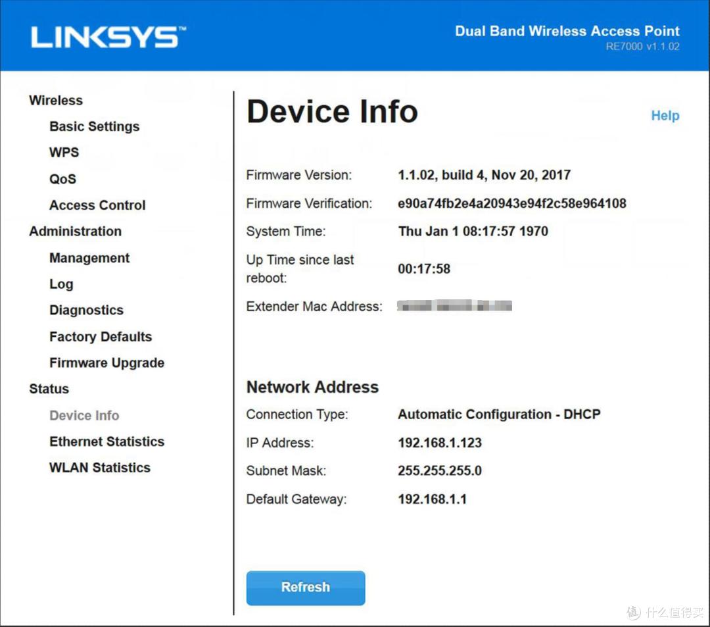Open the Help link
Viewport: 710px width, 627px height.
pos(665,115)
